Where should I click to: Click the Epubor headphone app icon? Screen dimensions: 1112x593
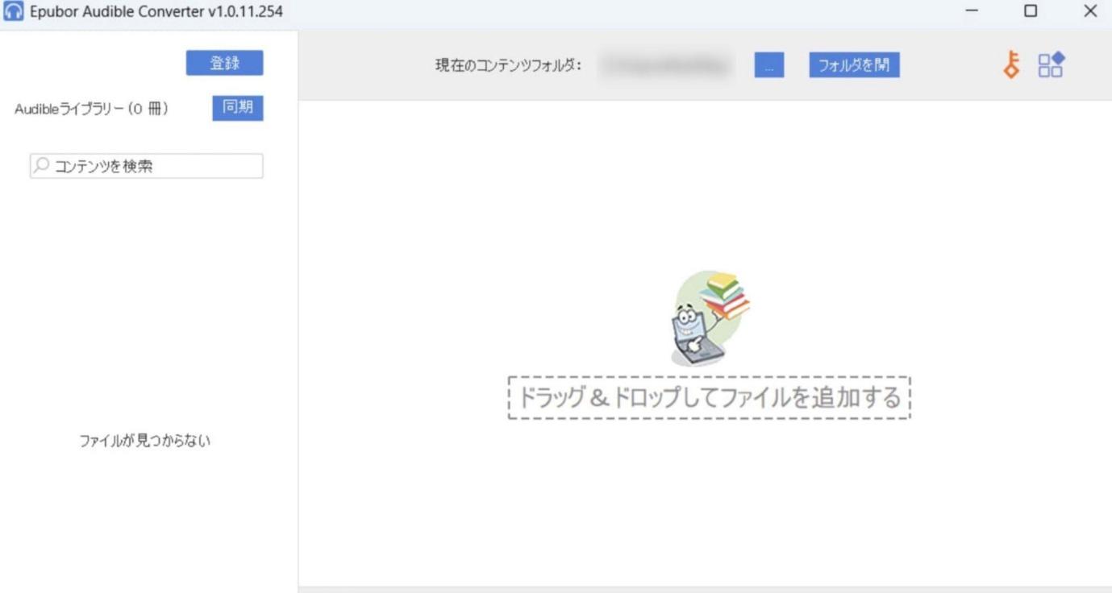(14, 11)
